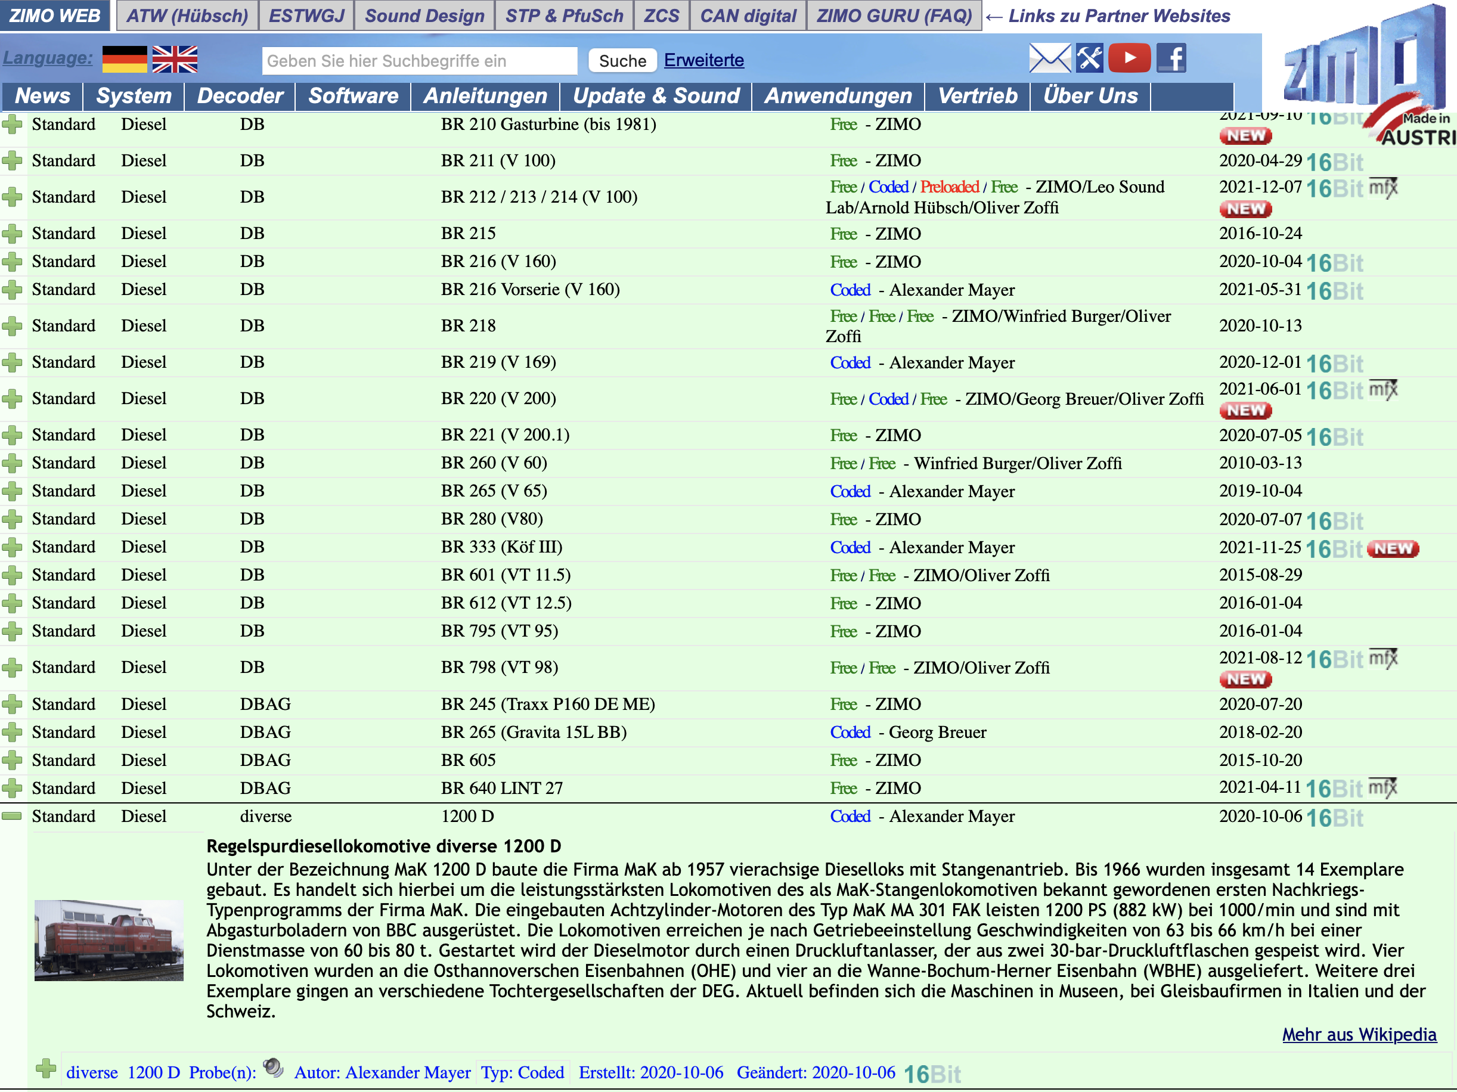Open the Anwendungen menu
Viewport: 1457px width, 1092px height.
point(838,96)
